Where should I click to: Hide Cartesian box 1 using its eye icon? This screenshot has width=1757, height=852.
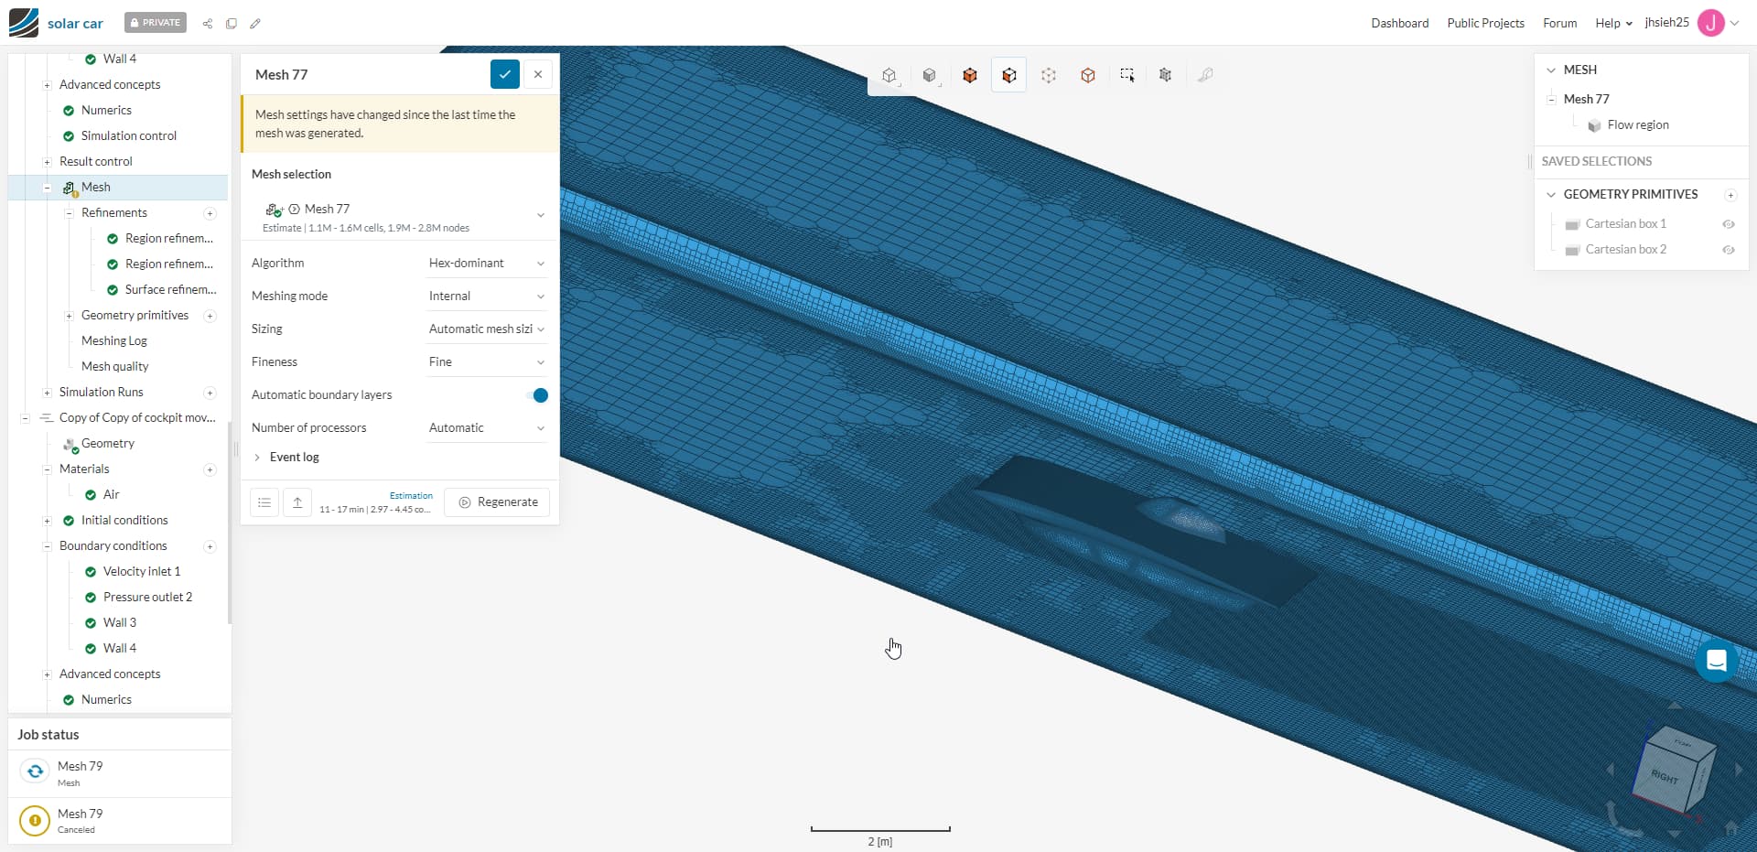[x=1729, y=224]
